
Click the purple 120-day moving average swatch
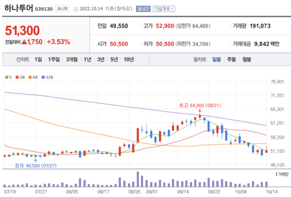[43, 77]
